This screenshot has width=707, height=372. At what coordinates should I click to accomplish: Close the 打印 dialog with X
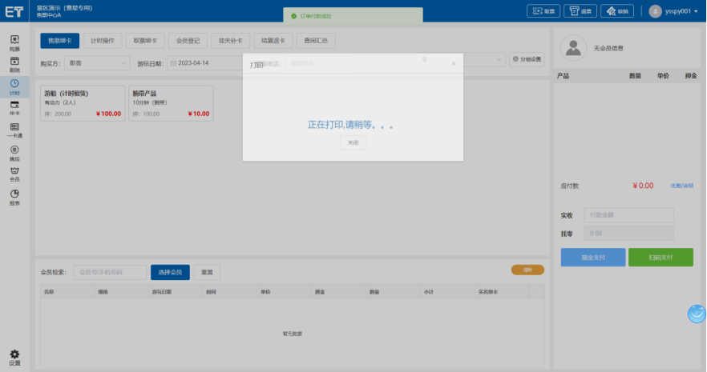(x=453, y=63)
